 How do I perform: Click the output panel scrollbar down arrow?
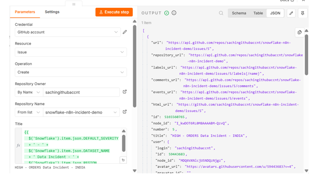(307, 171)
